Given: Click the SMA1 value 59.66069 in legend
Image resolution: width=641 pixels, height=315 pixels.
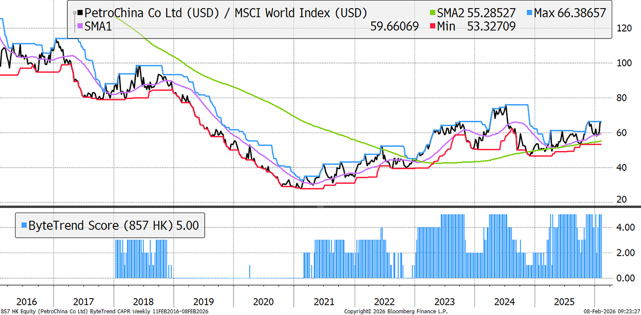Looking at the screenshot, I should (394, 26).
